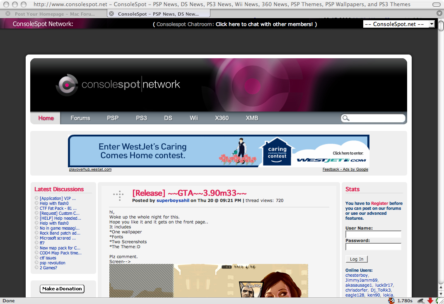The image size is (444, 304).
Task: Open the XMB section
Action: tap(252, 118)
